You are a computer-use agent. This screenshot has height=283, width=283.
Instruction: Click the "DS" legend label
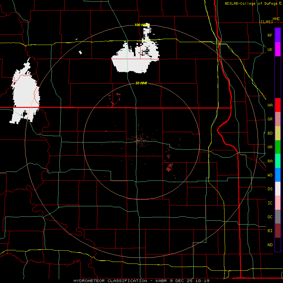[270, 189]
